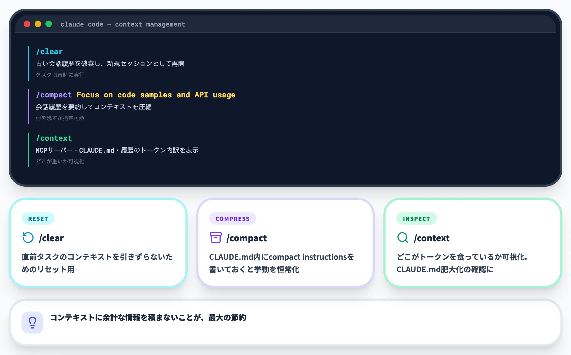Click the INSPECT badge
Screen dimensions: 571x355
pos(417,219)
